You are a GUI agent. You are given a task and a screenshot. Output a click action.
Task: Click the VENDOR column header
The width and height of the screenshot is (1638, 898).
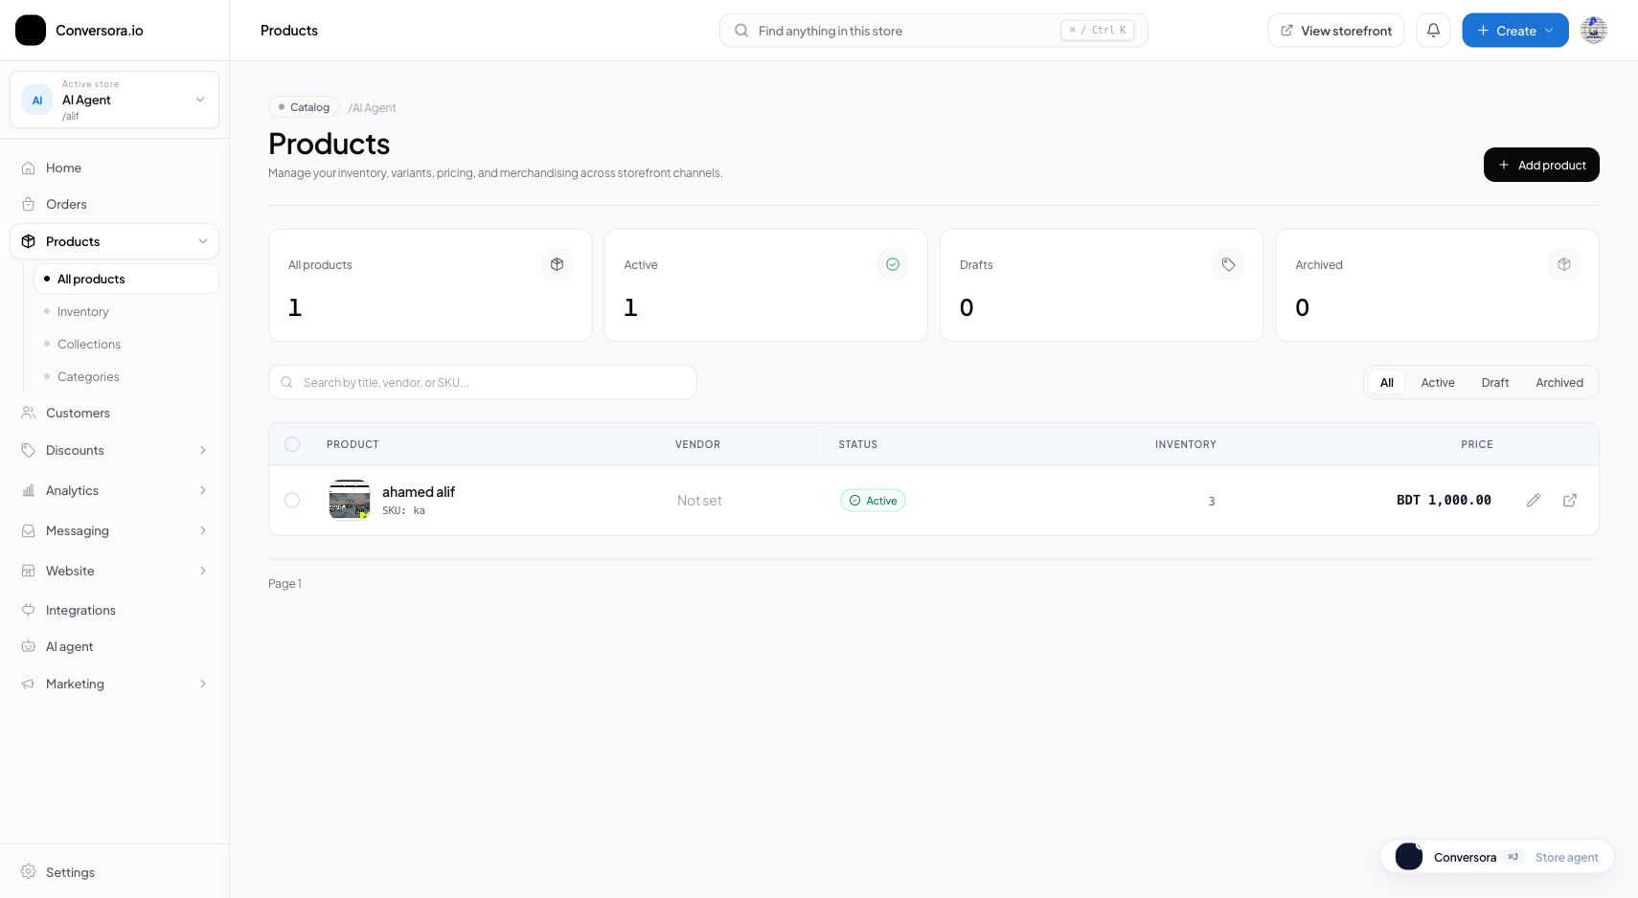(x=697, y=444)
